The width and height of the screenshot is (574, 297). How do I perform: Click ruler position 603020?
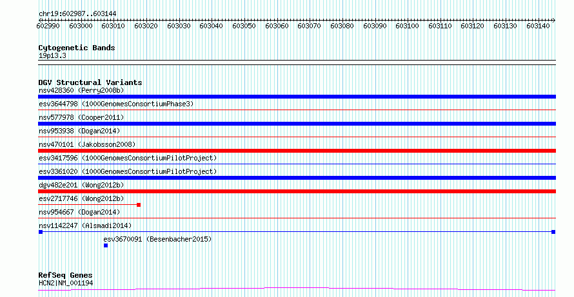146,26
